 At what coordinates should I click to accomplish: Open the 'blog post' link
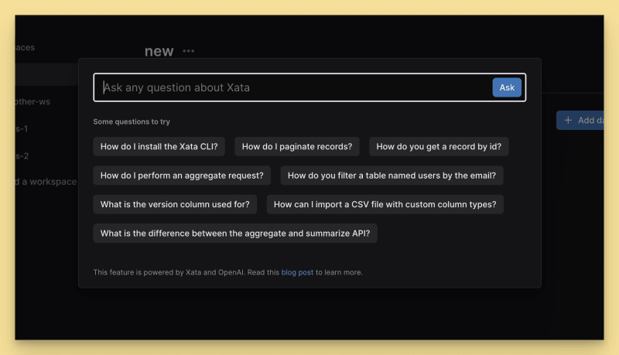tap(297, 272)
